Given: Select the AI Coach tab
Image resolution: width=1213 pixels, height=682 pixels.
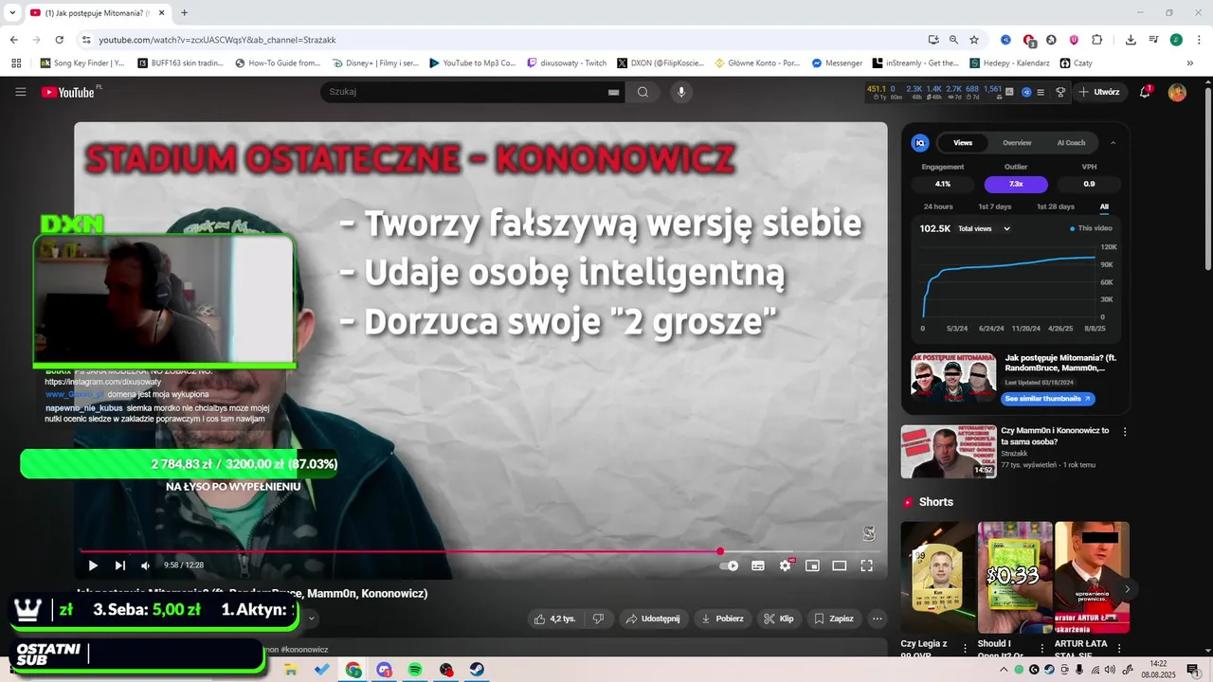Looking at the screenshot, I should click(x=1071, y=143).
